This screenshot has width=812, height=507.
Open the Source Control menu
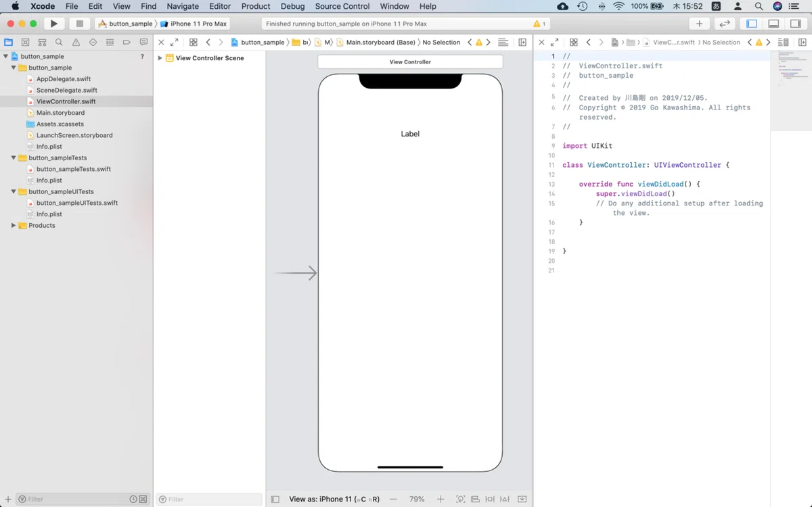(342, 6)
